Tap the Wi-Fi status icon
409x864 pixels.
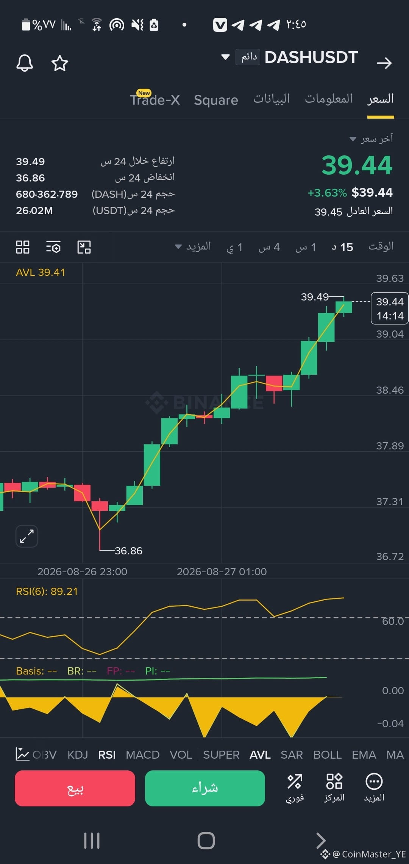click(x=97, y=25)
